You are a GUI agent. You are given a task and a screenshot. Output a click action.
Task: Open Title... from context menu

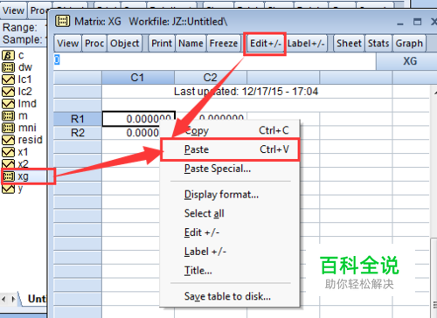pyautogui.click(x=230, y=271)
